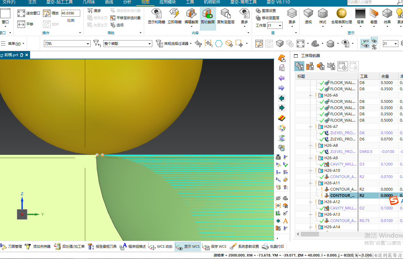Open the 整个装配 selection scope combo box
The height and width of the screenshot is (259, 403).
pos(128,44)
